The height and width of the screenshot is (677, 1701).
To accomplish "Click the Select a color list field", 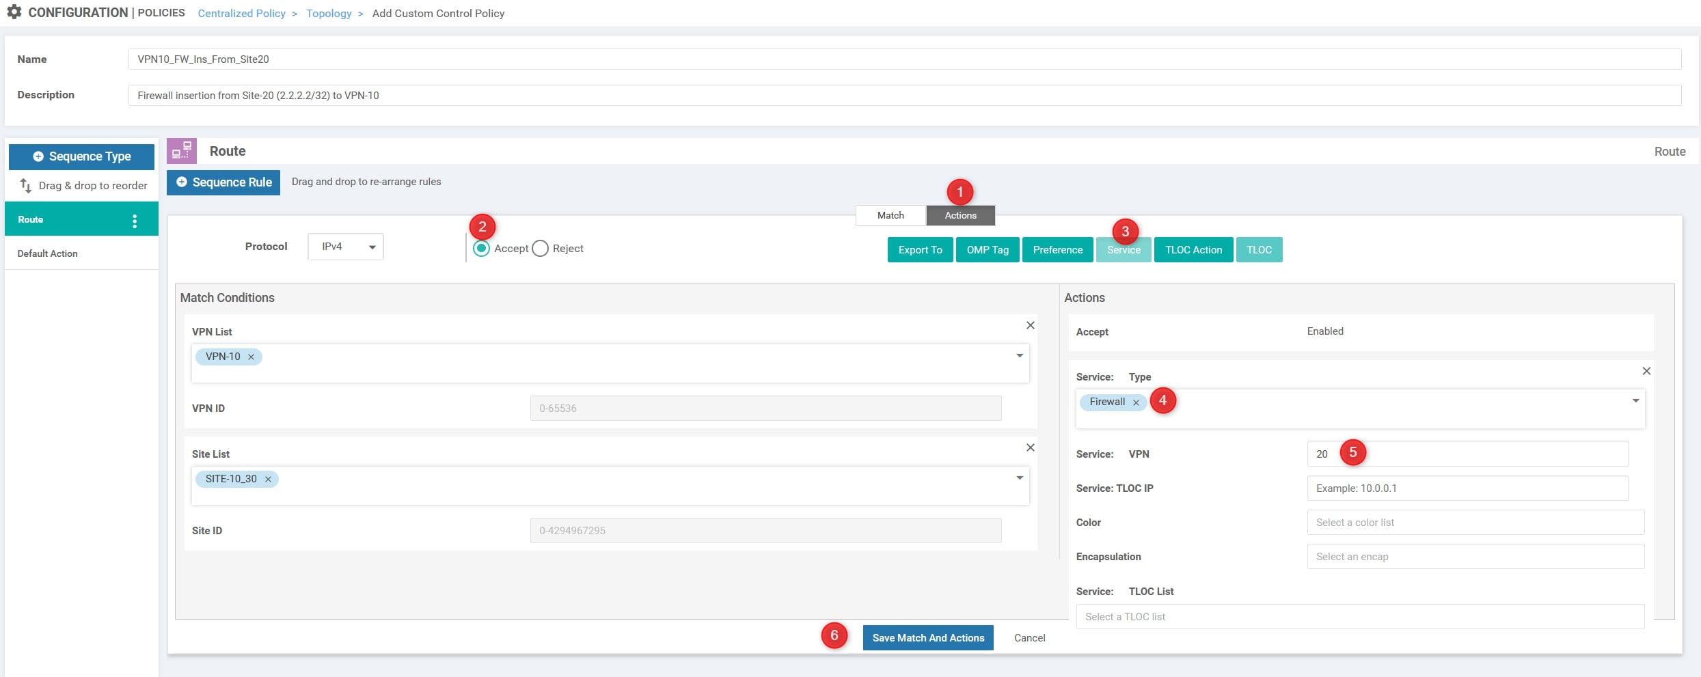I will (x=1475, y=523).
